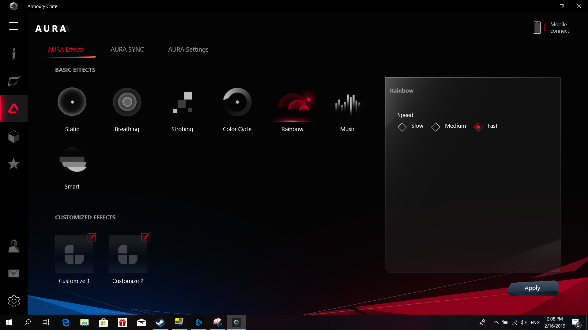The width and height of the screenshot is (588, 330).
Task: Open the Featured star icon
Action: click(14, 164)
